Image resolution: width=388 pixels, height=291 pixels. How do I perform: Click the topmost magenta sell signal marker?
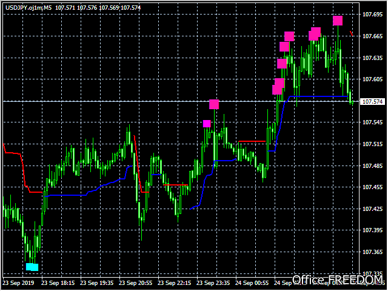[338, 21]
